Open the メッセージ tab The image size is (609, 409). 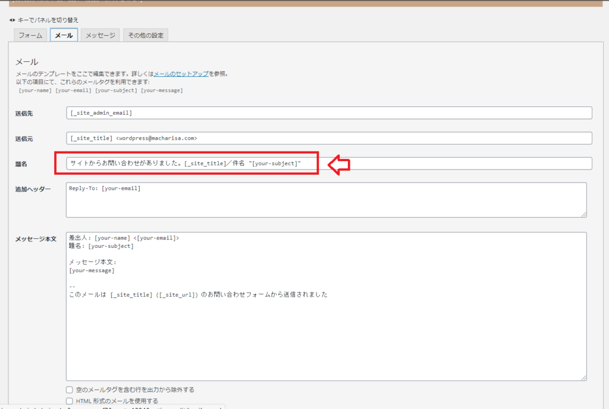[100, 35]
